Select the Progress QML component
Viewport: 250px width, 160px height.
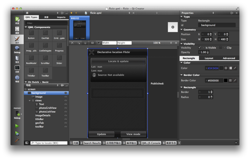(59, 47)
